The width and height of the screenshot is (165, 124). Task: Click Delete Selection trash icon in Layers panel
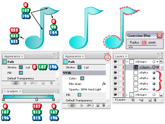(155, 100)
